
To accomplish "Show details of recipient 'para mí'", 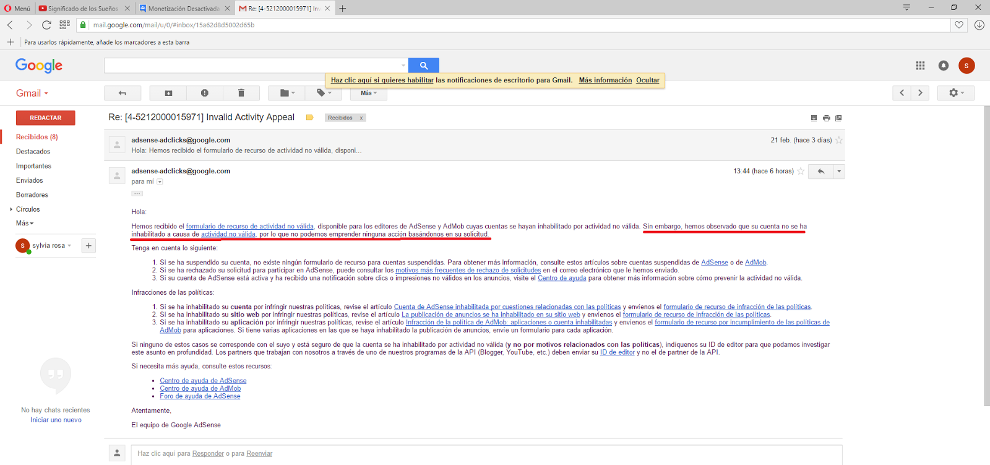I will [160, 182].
